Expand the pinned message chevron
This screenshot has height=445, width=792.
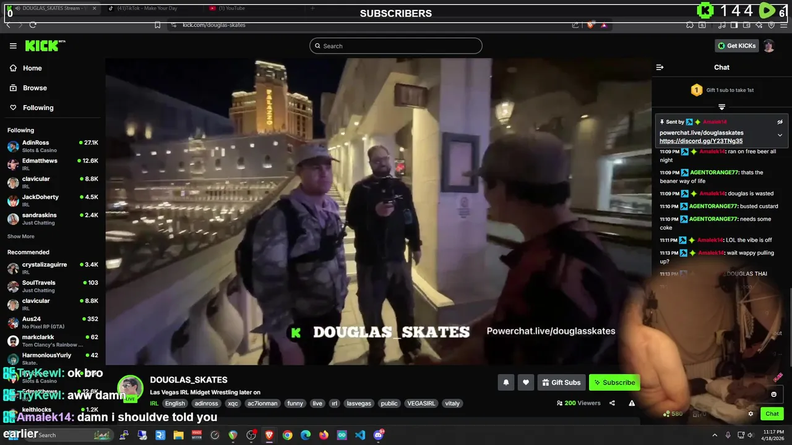click(x=780, y=135)
